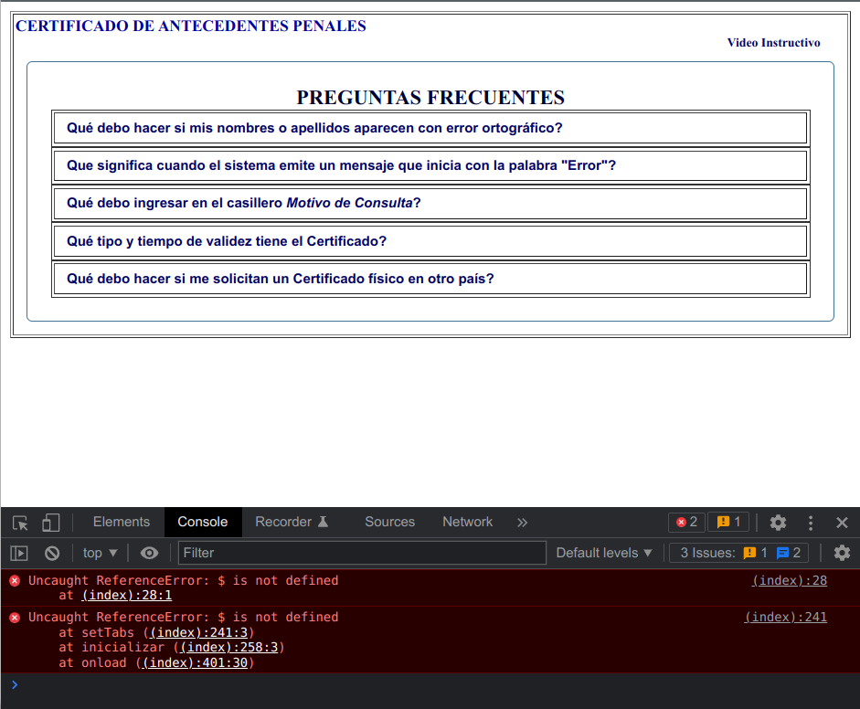Switch to the Elements tab
The image size is (860, 709).
point(120,522)
